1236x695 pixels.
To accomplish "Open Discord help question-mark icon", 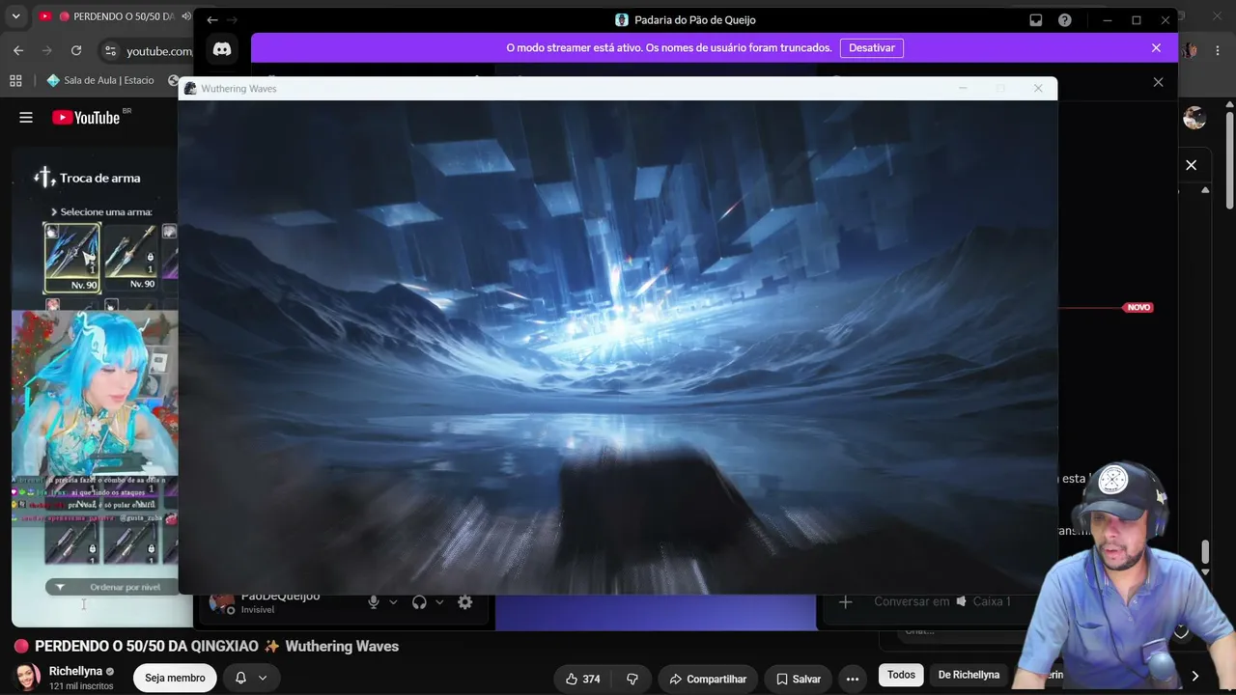I will 1065,20.
